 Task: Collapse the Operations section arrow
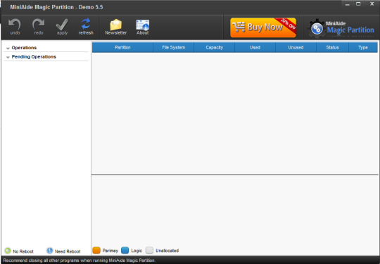pyautogui.click(x=8, y=49)
